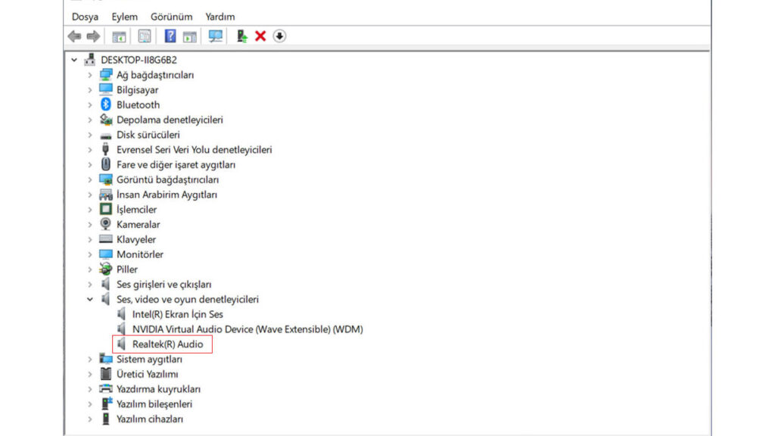Click the blue Help question mark toolbar icon
This screenshot has height=436, width=775.
coord(170,36)
